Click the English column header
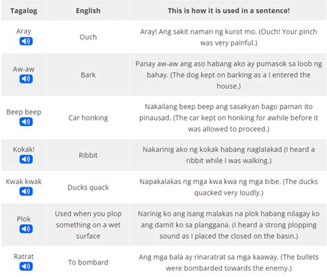This screenshot has width=327, height=277. pos(88,10)
